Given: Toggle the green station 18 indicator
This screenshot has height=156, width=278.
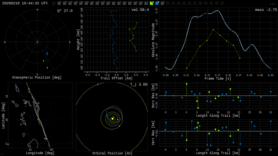Looking at the screenshot, I should tap(151, 3).
